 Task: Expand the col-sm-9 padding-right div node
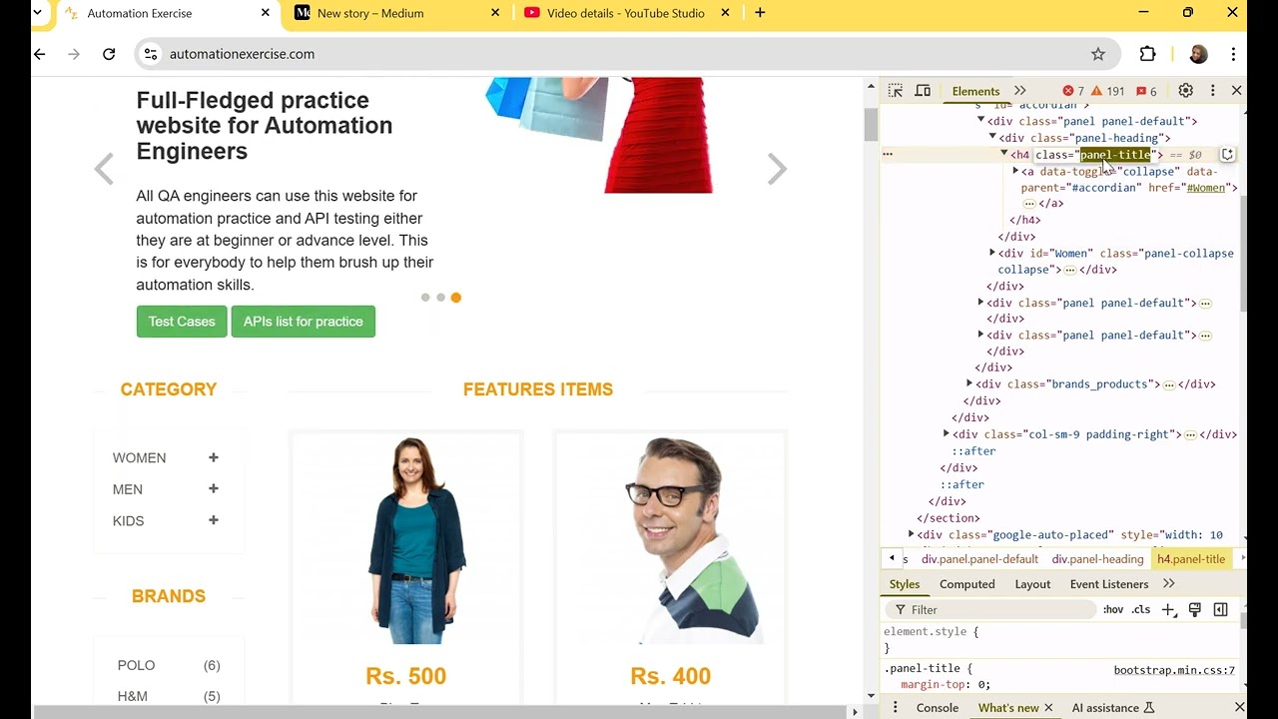coord(947,433)
